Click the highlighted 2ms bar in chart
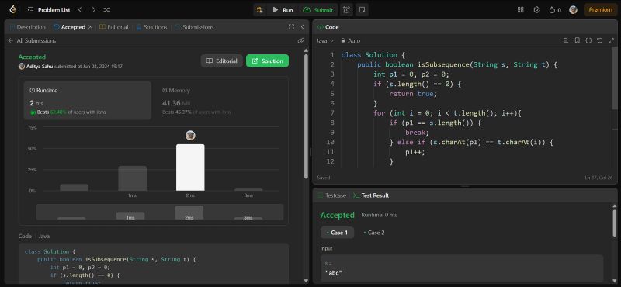 [190, 168]
